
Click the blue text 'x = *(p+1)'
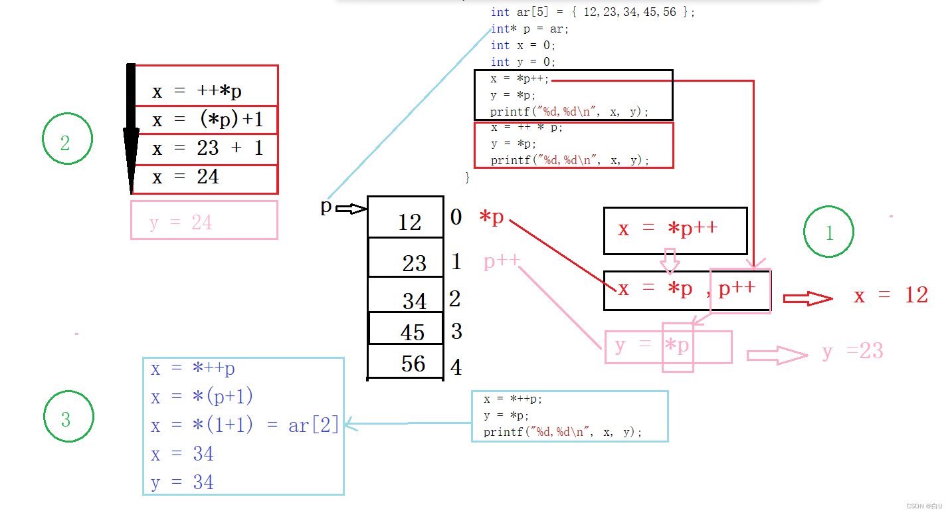click(x=202, y=397)
